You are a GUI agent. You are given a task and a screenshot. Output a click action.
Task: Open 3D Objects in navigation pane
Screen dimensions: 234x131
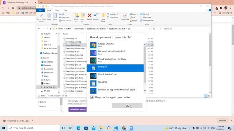[x=48, y=61]
